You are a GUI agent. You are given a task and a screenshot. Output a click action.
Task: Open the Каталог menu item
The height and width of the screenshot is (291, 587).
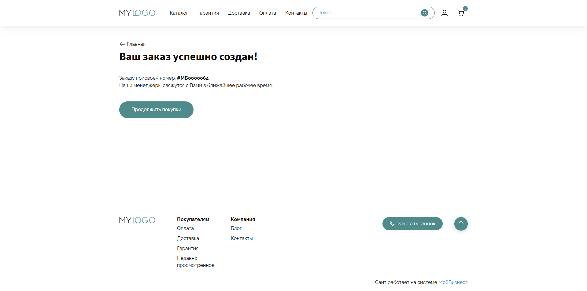coord(179,13)
